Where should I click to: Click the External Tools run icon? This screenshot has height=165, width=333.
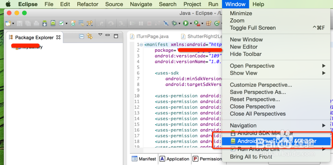[197, 23]
